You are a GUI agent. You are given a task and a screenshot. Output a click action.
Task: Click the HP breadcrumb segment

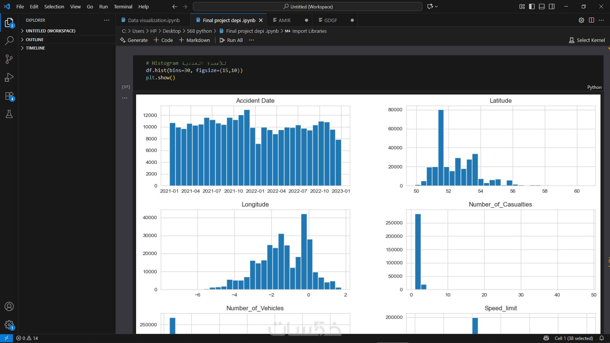pyautogui.click(x=153, y=31)
